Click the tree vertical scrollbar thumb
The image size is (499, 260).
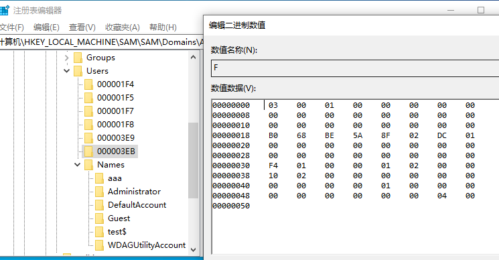point(193,161)
